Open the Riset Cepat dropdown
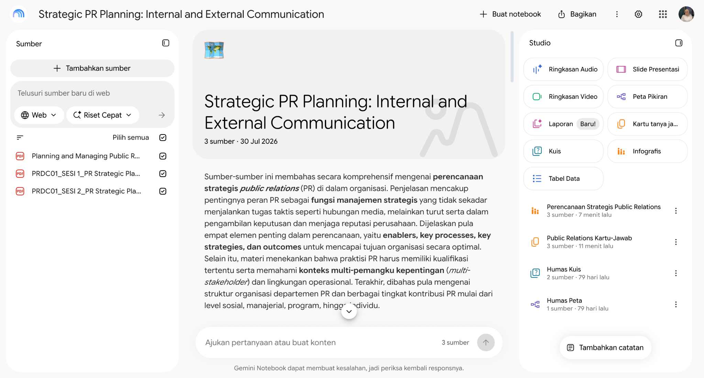Image resolution: width=704 pixels, height=378 pixels. 102,115
